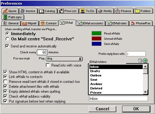Click the Contact tab's face icon
The width and height of the screenshot is (155, 114).
[43, 23]
